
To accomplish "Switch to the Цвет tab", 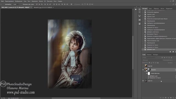I will (150, 9).
